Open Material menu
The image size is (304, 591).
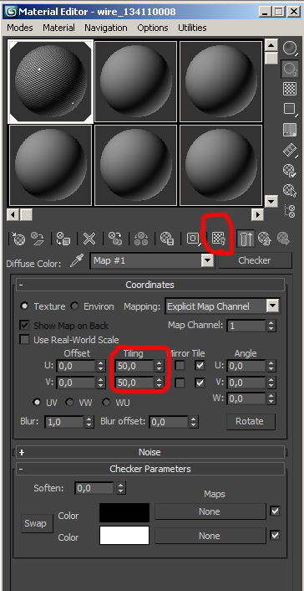coord(58,28)
